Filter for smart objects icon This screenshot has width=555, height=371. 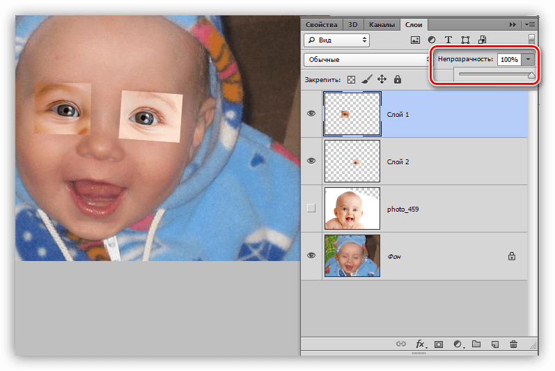tap(482, 40)
